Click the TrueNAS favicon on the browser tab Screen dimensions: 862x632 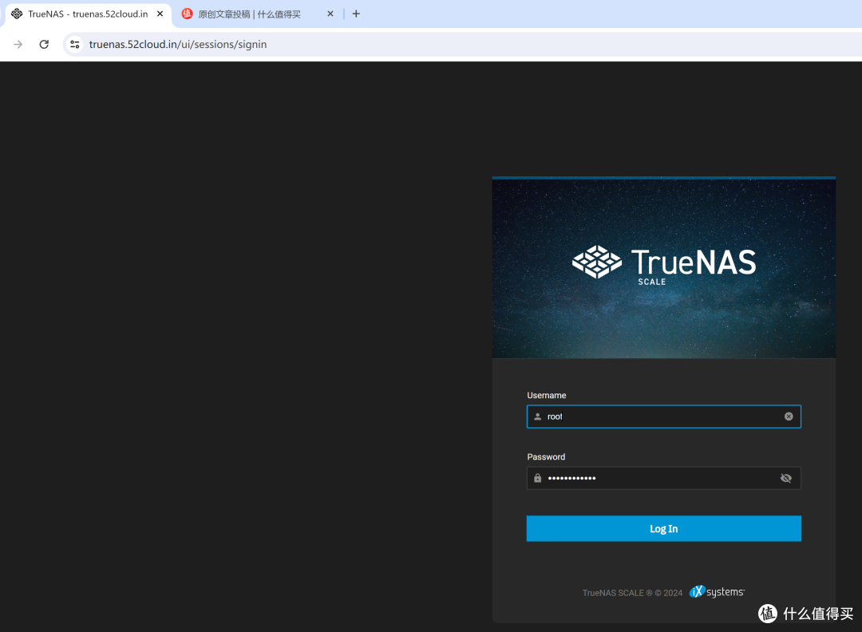(x=16, y=14)
